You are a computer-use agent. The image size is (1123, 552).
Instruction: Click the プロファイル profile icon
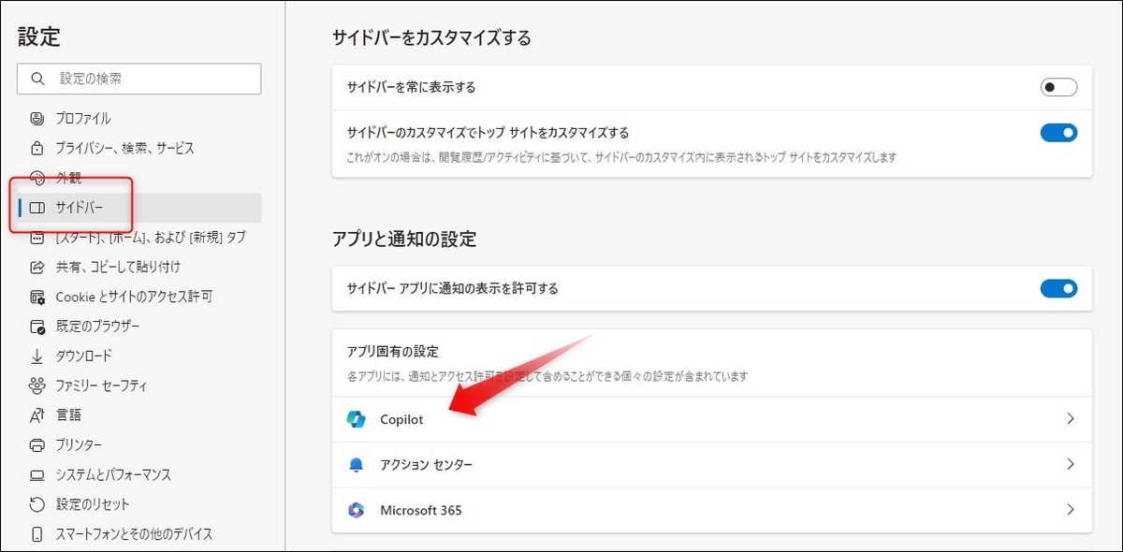[37, 119]
